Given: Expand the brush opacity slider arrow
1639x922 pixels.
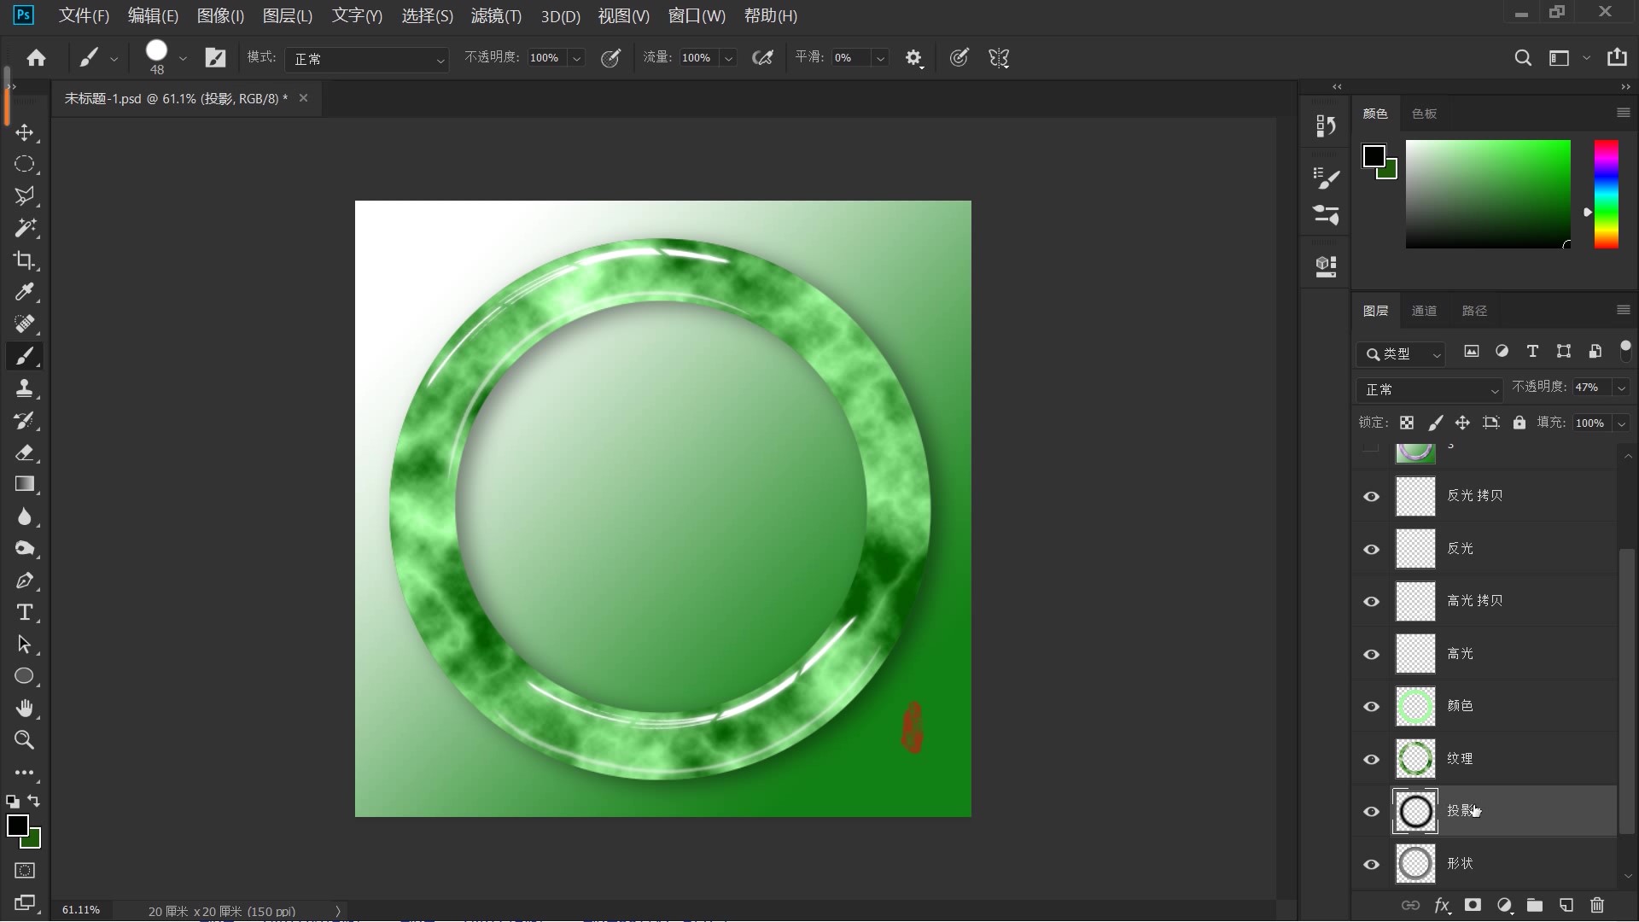Looking at the screenshot, I should (576, 58).
